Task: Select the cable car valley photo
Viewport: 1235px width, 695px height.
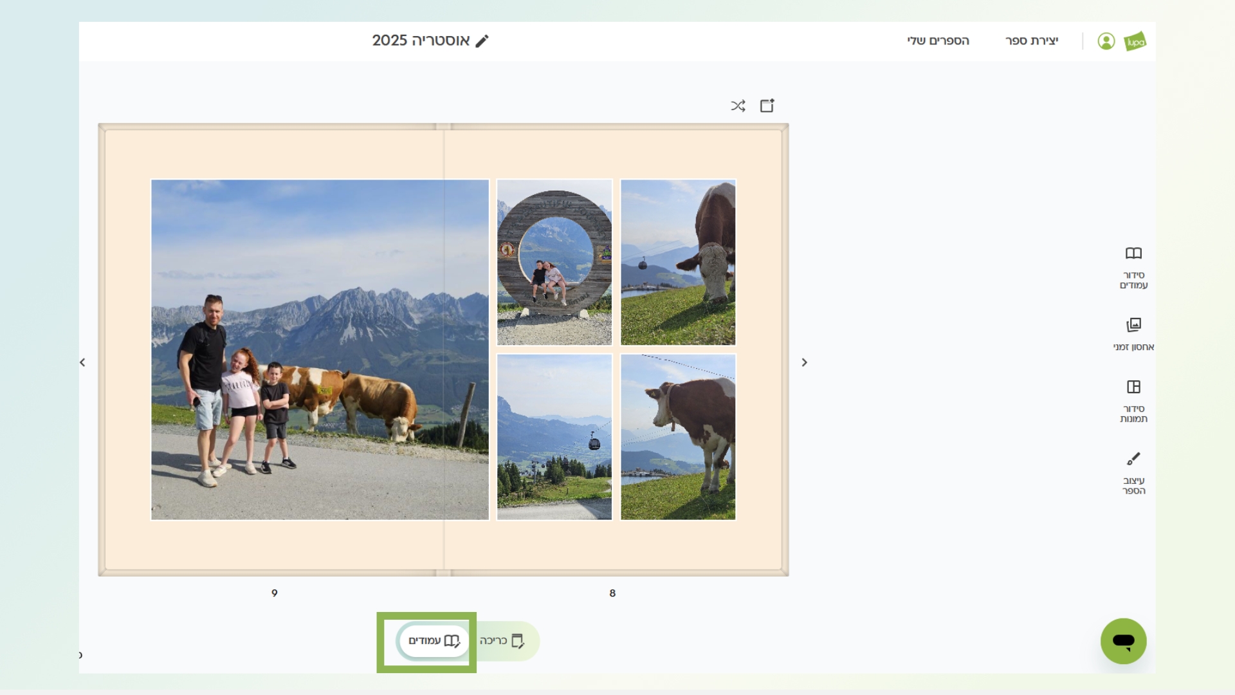Action: tap(554, 437)
